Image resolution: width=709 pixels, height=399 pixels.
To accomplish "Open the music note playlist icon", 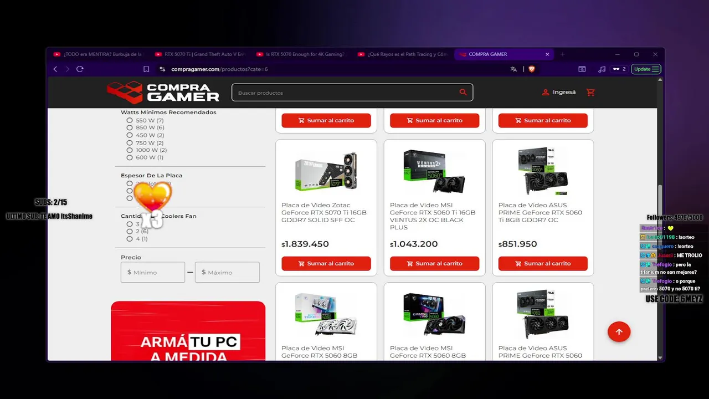I will [602, 69].
